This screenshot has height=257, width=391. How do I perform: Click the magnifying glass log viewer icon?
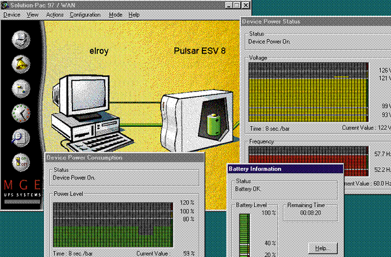(20, 137)
